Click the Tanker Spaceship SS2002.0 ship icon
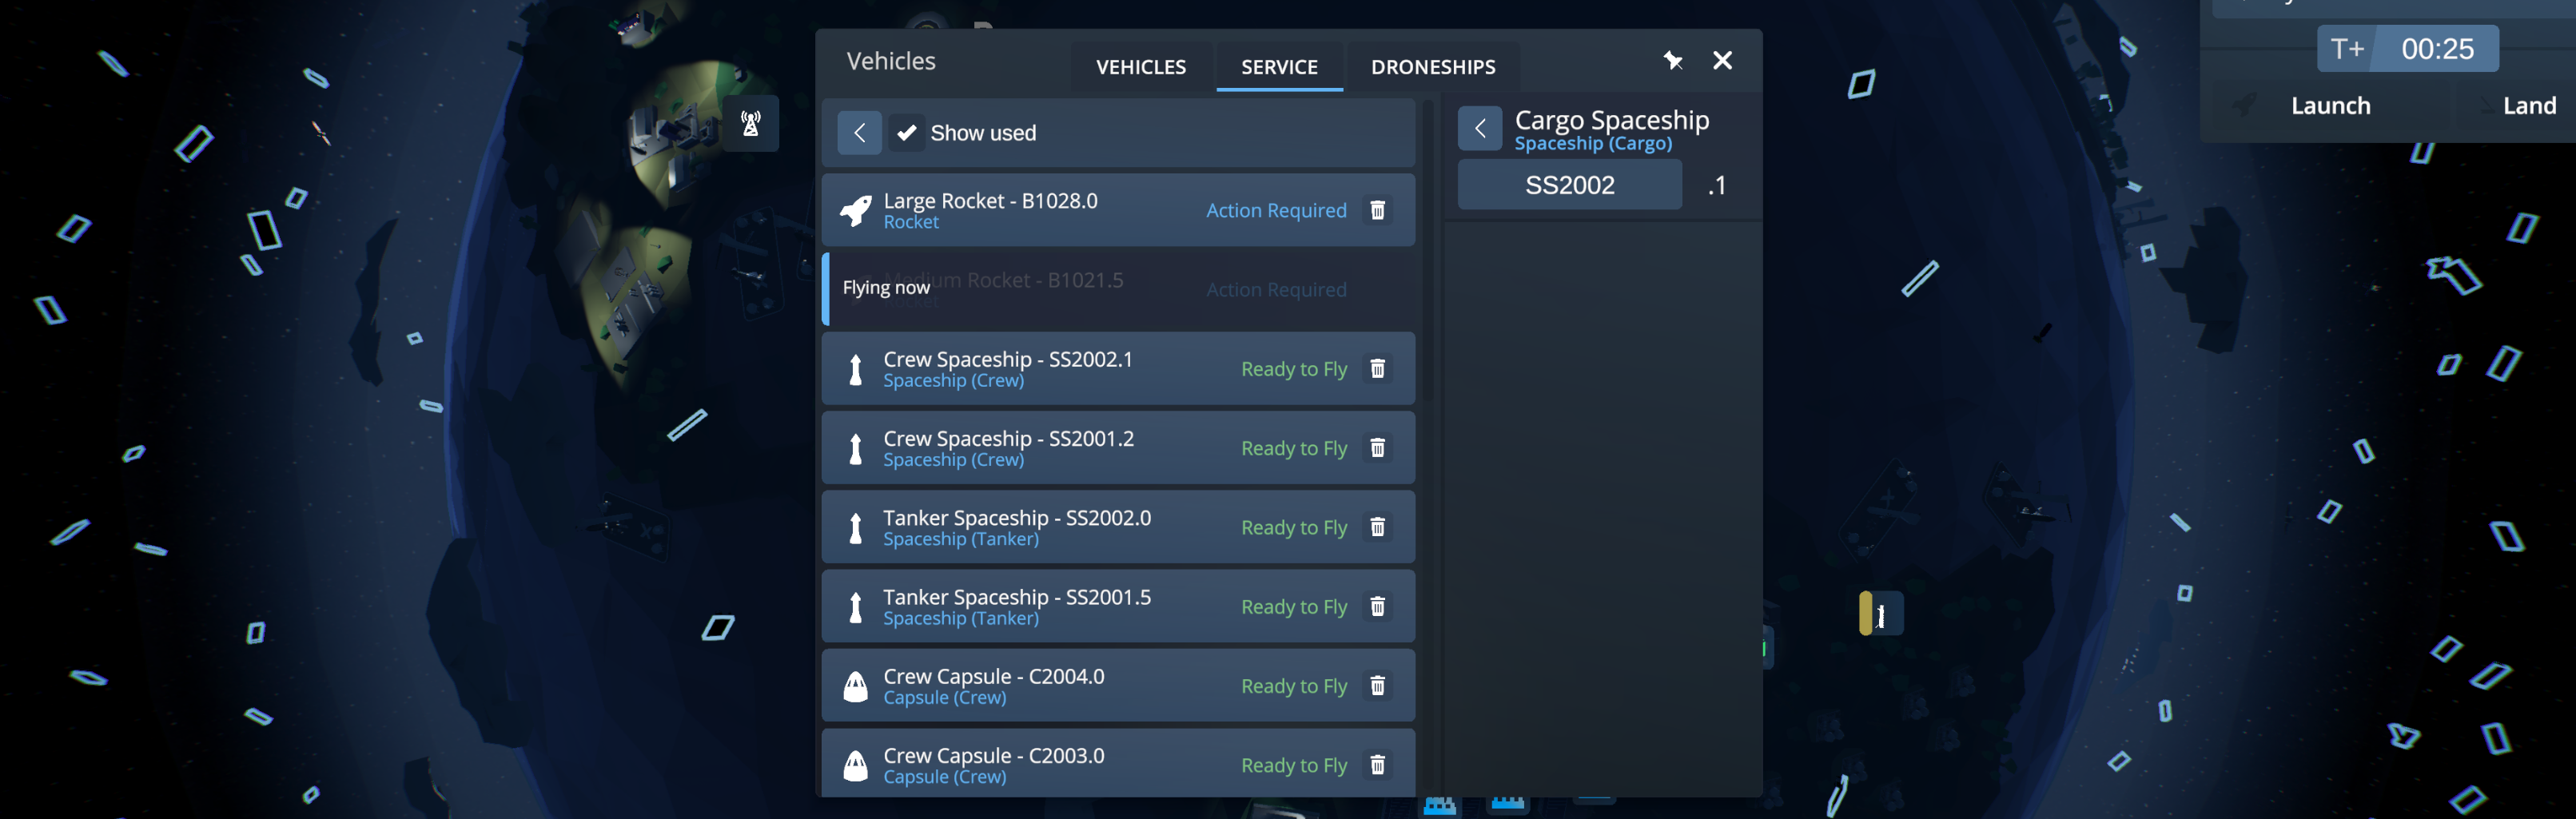Image resolution: width=2576 pixels, height=819 pixels. point(855,527)
